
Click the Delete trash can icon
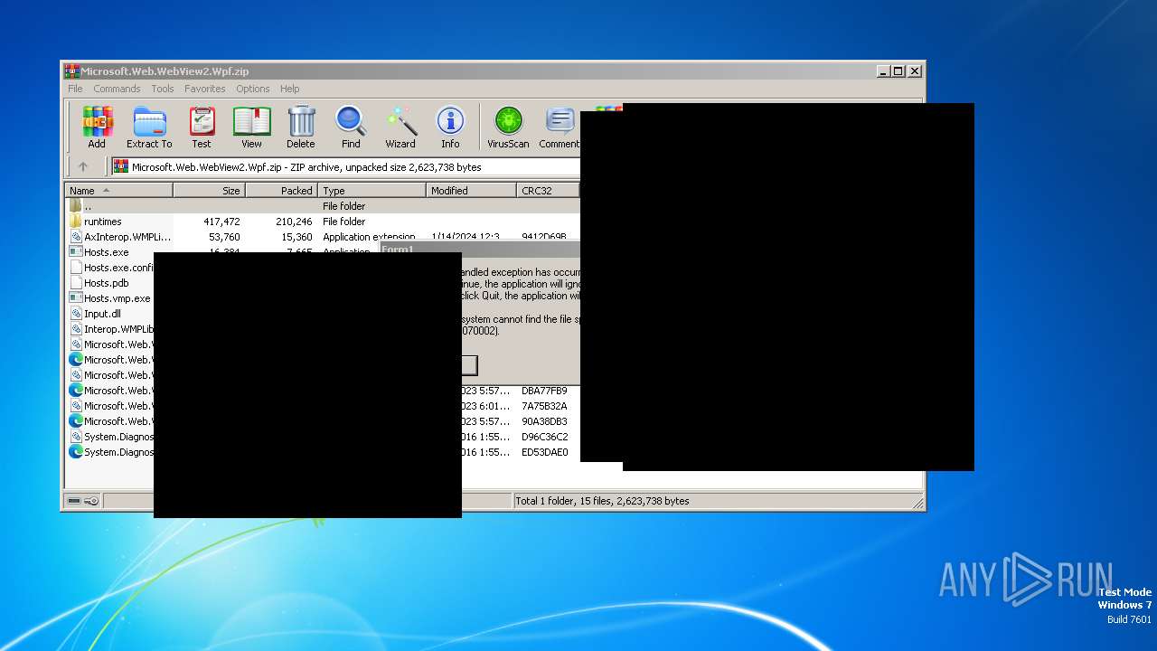click(301, 121)
